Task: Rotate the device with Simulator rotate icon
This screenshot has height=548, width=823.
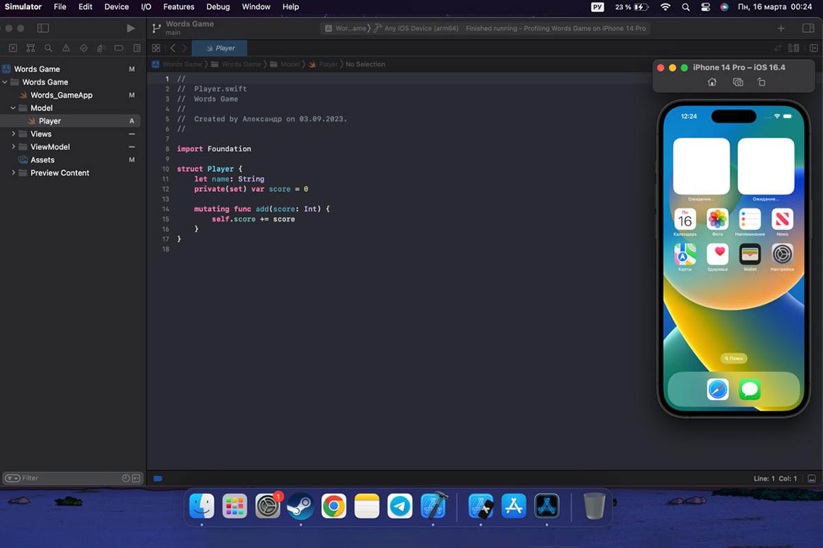Action: pos(761,82)
